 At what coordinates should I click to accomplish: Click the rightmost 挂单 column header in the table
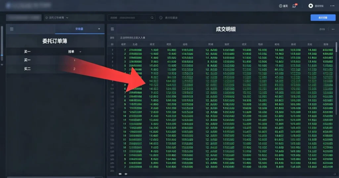pos(326,44)
